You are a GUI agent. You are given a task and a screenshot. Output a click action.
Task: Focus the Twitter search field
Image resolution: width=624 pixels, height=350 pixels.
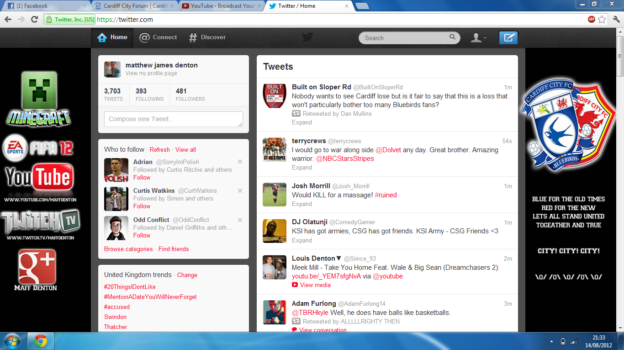click(x=409, y=38)
